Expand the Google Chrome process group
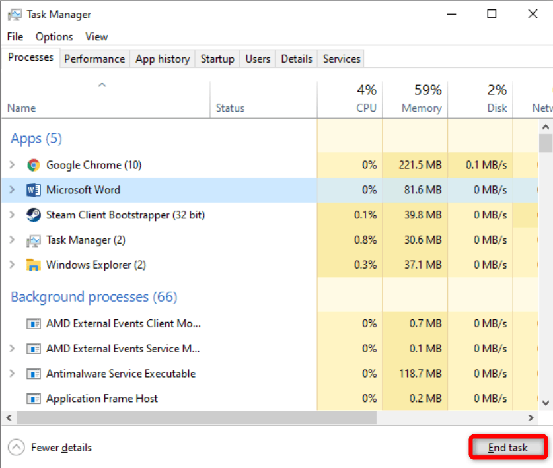The image size is (553, 468). [x=12, y=164]
